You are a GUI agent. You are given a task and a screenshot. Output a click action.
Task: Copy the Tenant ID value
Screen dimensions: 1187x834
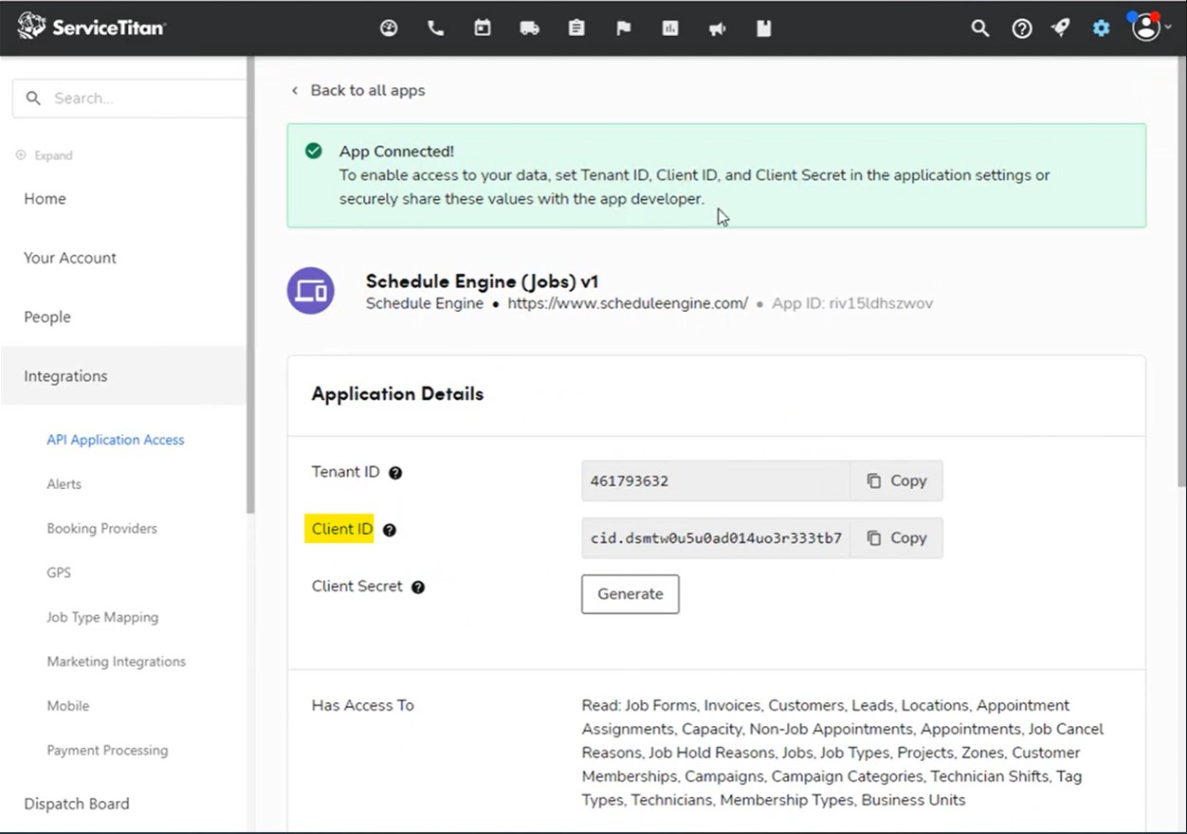[896, 480]
